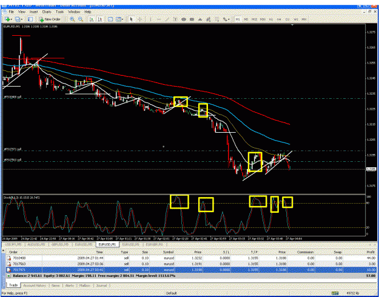Open the Indicators list icon
379x297 pixels.
(110, 19)
